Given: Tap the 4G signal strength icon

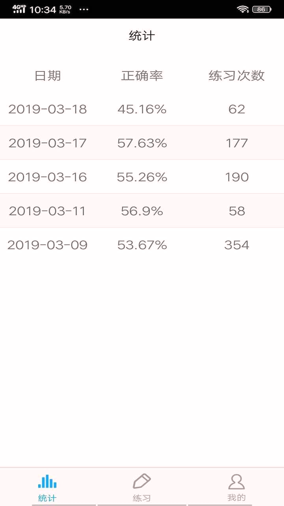Looking at the screenshot, I should tap(19, 9).
